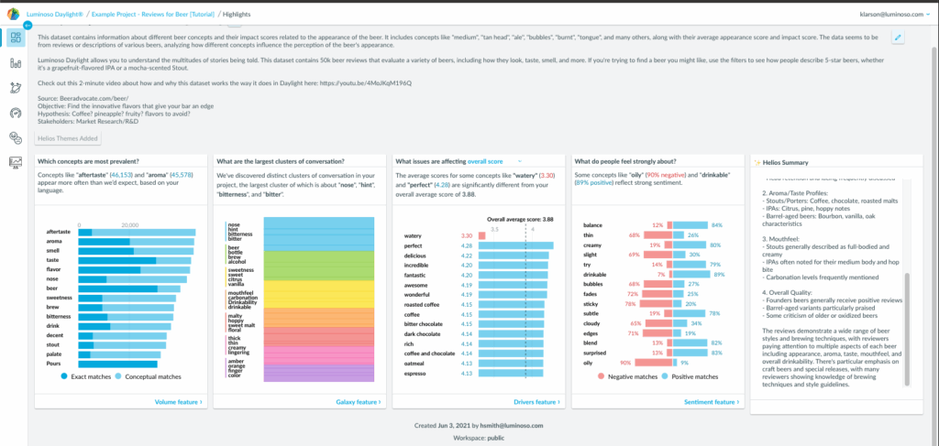This screenshot has width=939, height=446.
Task: Click the Luminoso logo icon
Action: (12, 15)
